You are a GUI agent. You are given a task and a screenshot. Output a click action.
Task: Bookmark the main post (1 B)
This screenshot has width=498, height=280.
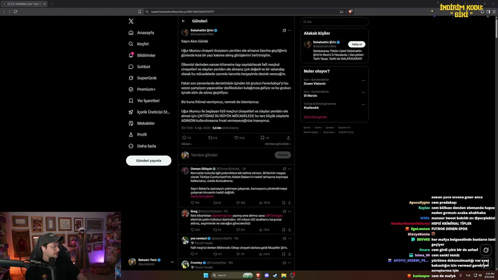(265, 138)
